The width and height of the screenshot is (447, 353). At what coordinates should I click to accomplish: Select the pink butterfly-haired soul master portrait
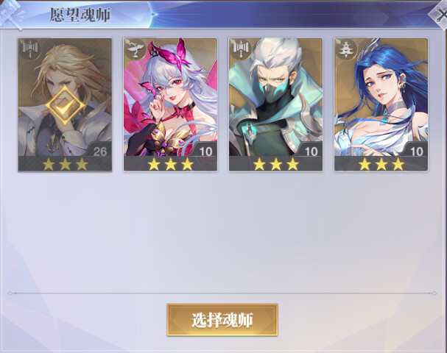pyautogui.click(x=170, y=99)
